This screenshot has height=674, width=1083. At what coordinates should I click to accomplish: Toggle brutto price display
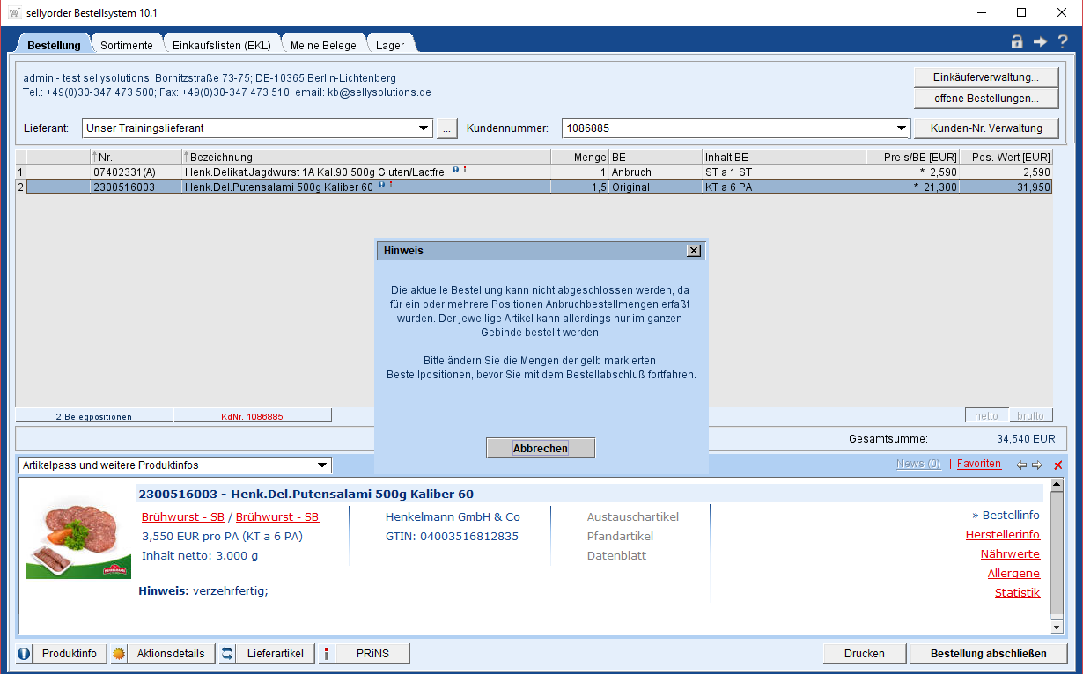(1030, 415)
